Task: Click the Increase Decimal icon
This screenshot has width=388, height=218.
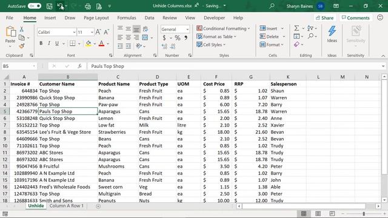Action: 164,46
